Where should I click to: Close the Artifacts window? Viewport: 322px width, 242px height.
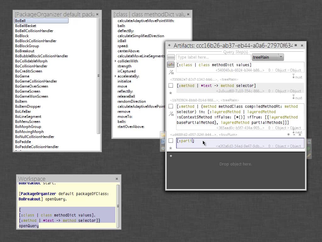pos(302,45)
